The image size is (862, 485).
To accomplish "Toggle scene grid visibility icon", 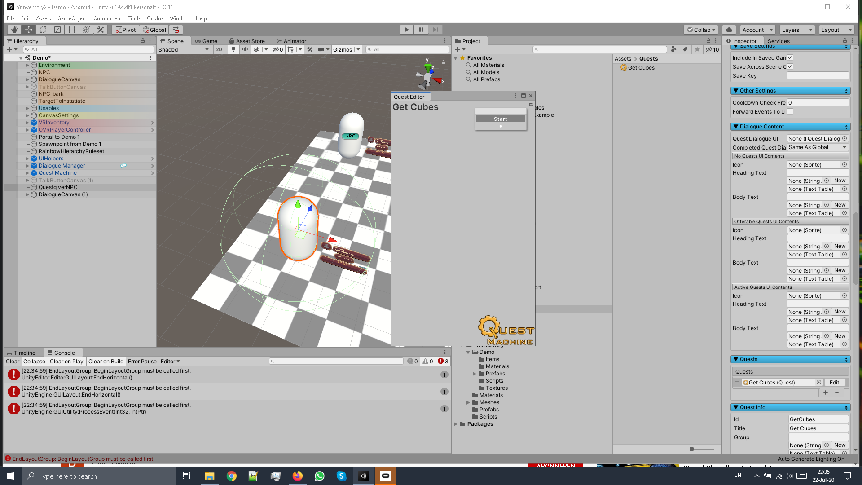I will (290, 49).
